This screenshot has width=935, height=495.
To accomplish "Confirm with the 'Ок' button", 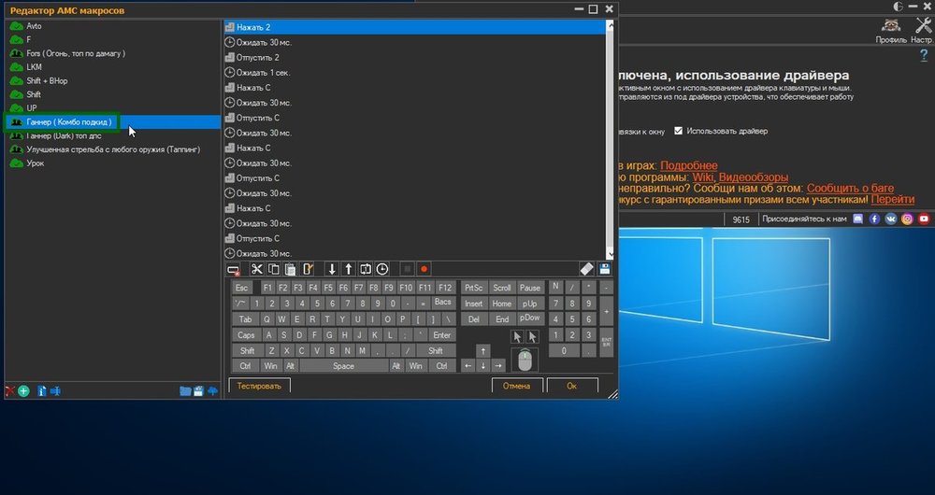I will coord(572,386).
